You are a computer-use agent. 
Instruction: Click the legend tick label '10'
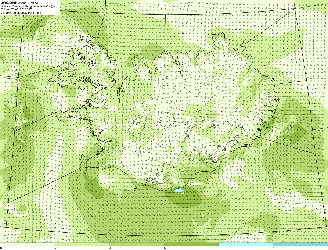coord(274,248)
